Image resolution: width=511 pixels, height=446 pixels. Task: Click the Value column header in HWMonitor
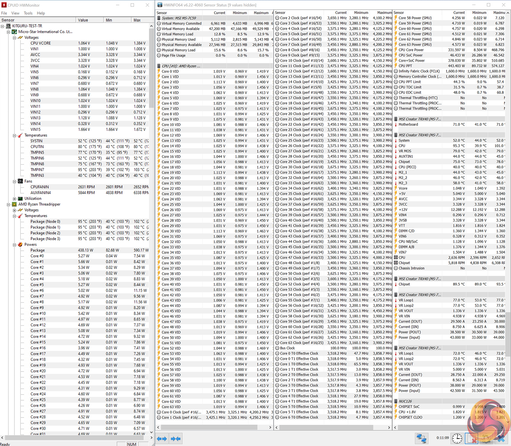pyautogui.click(x=89, y=20)
